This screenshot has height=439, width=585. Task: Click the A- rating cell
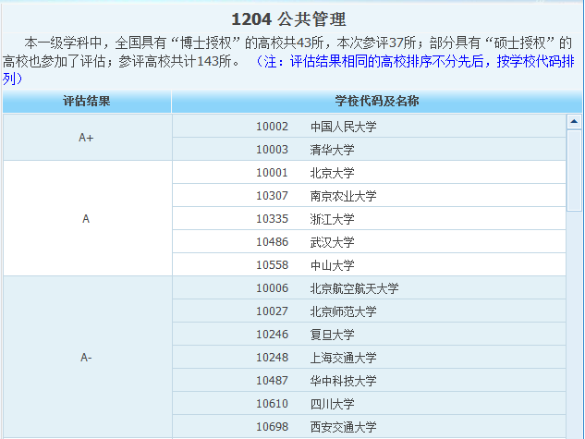pos(87,358)
